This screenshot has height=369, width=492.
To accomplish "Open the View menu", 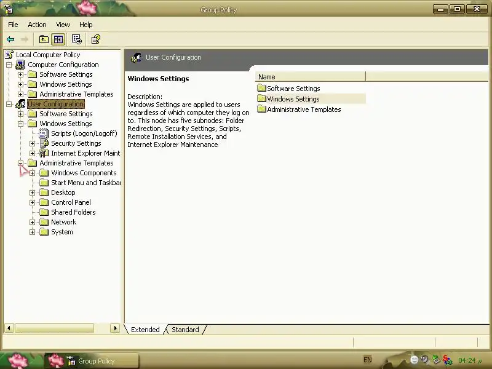I will [x=63, y=25].
